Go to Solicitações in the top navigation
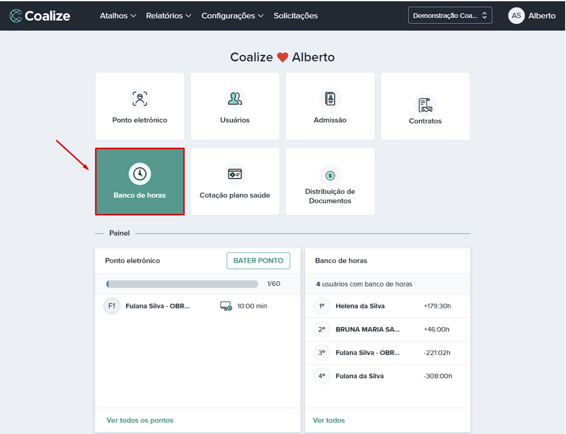 (295, 16)
